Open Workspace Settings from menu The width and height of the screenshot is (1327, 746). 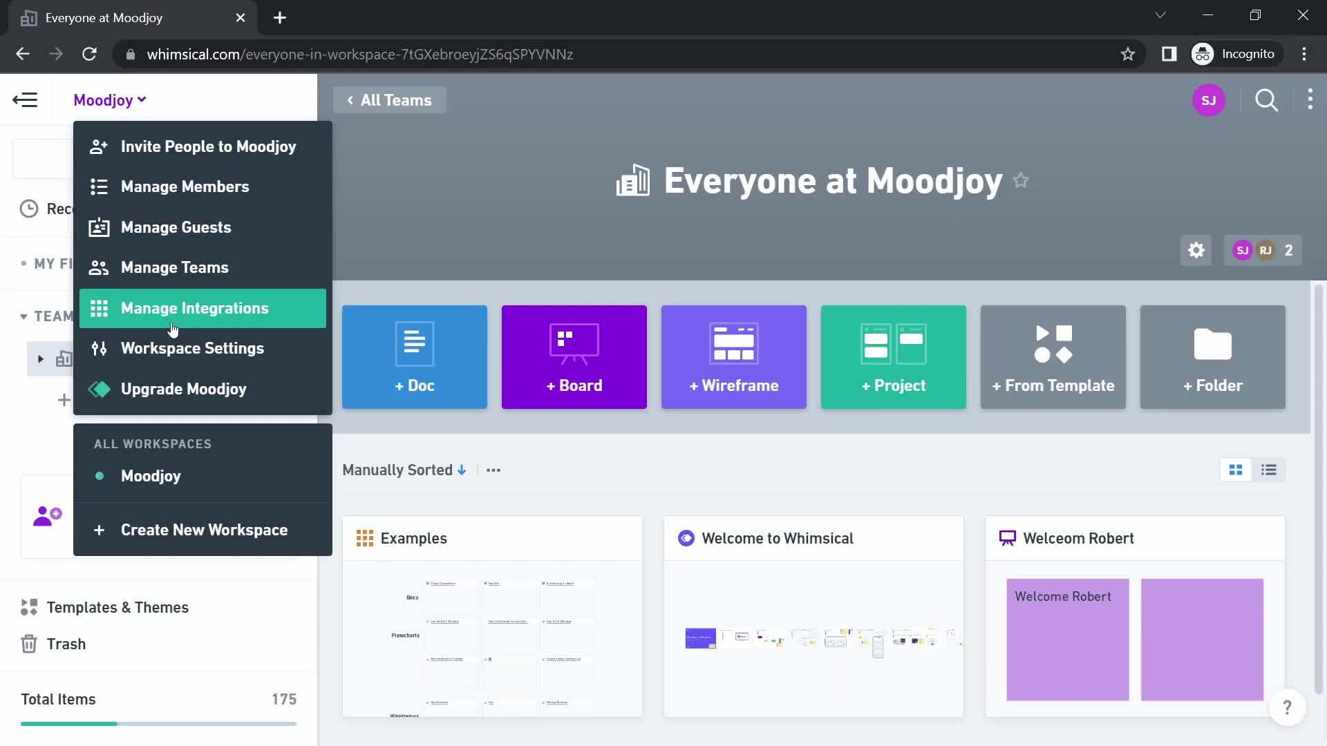(x=202, y=348)
